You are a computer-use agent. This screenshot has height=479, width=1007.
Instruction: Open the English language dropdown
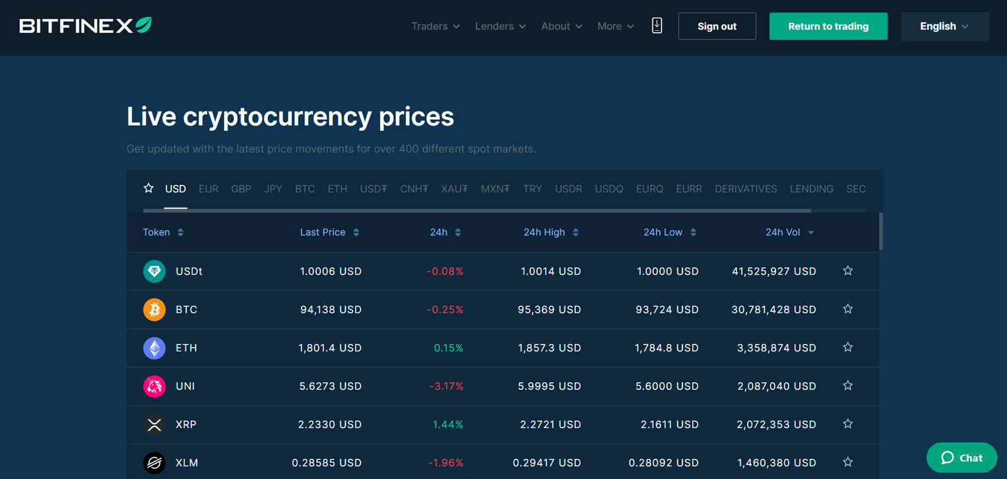point(945,26)
